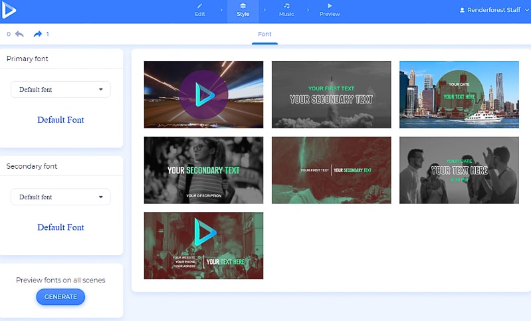
Task: Click the Primary font preview text
Action: coord(60,120)
